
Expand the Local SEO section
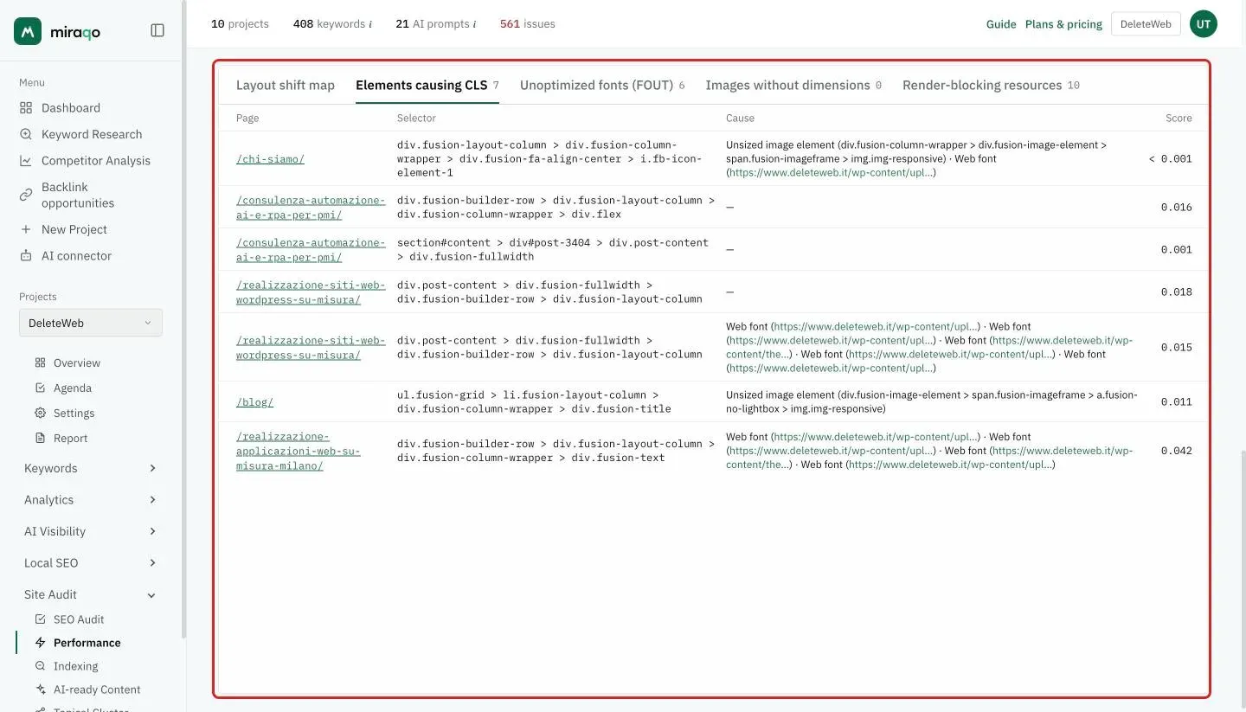click(91, 563)
